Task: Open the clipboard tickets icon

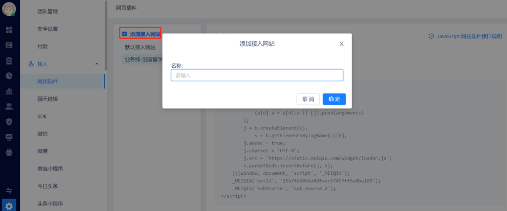Action: tap(9, 60)
